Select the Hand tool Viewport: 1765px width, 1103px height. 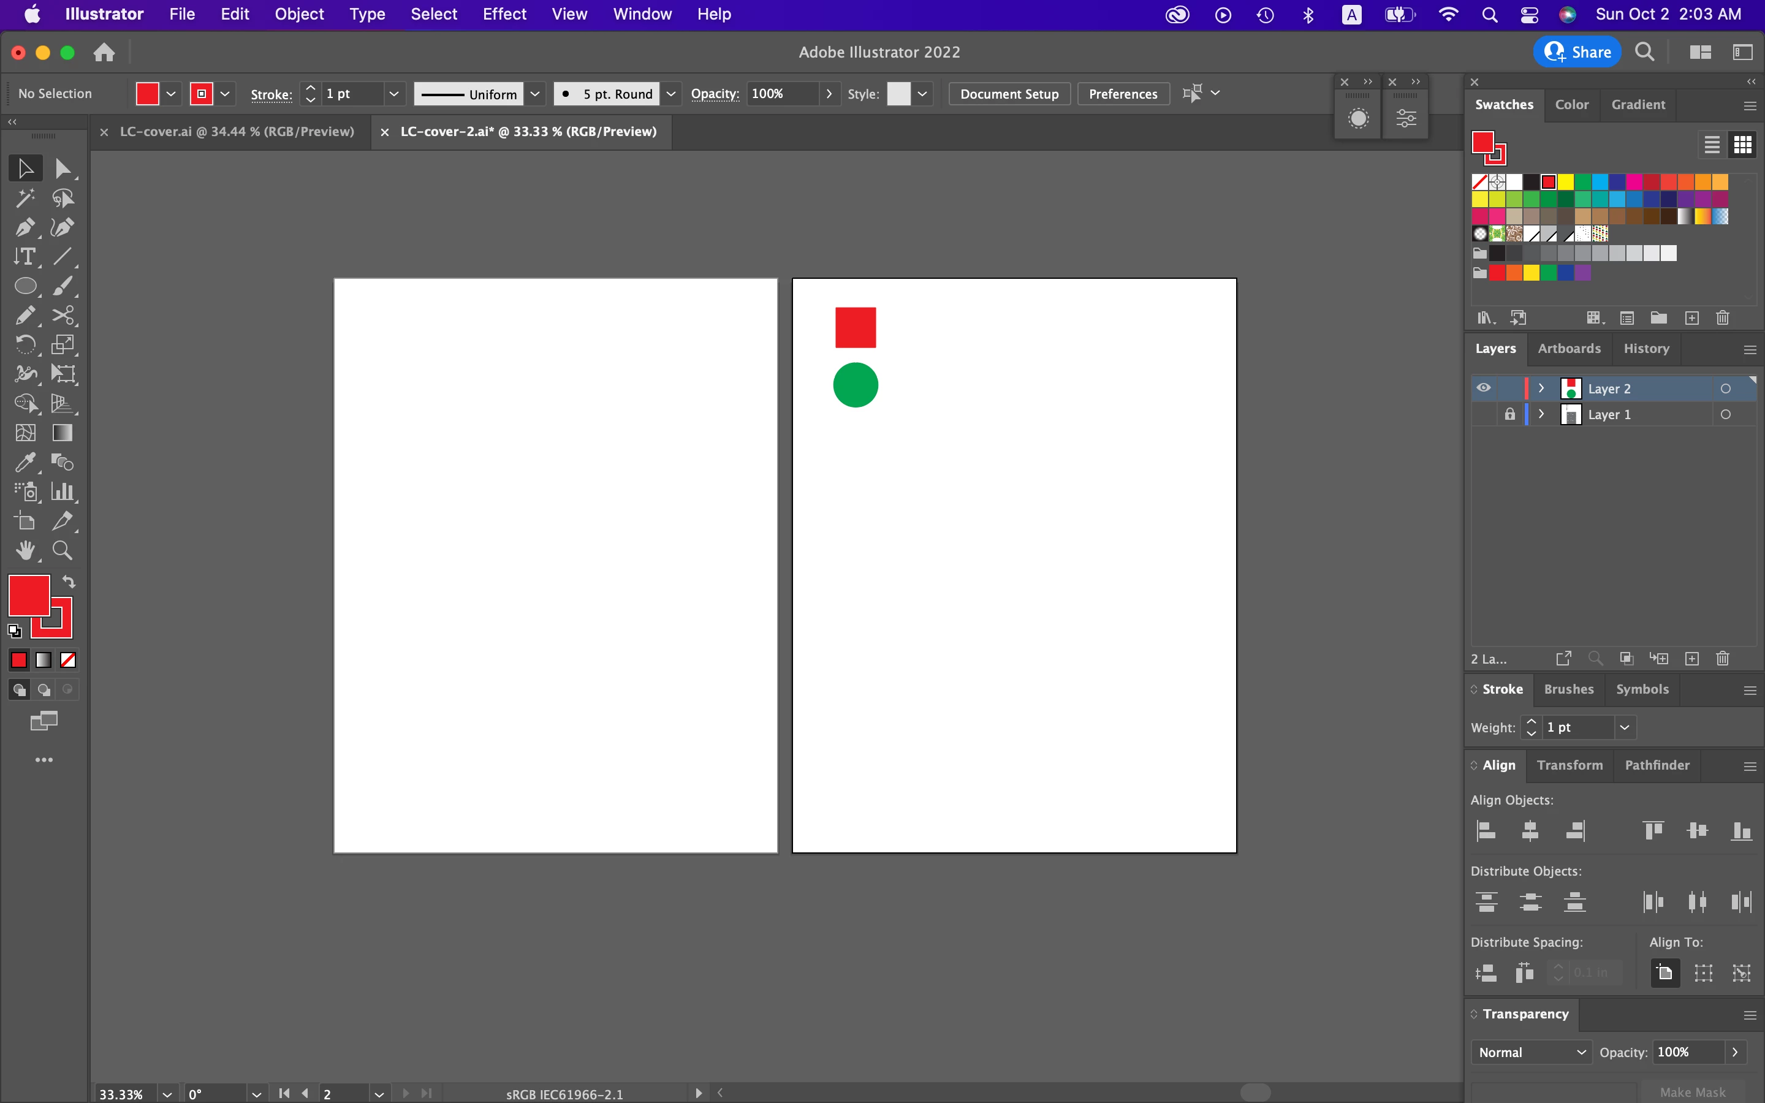(x=25, y=550)
